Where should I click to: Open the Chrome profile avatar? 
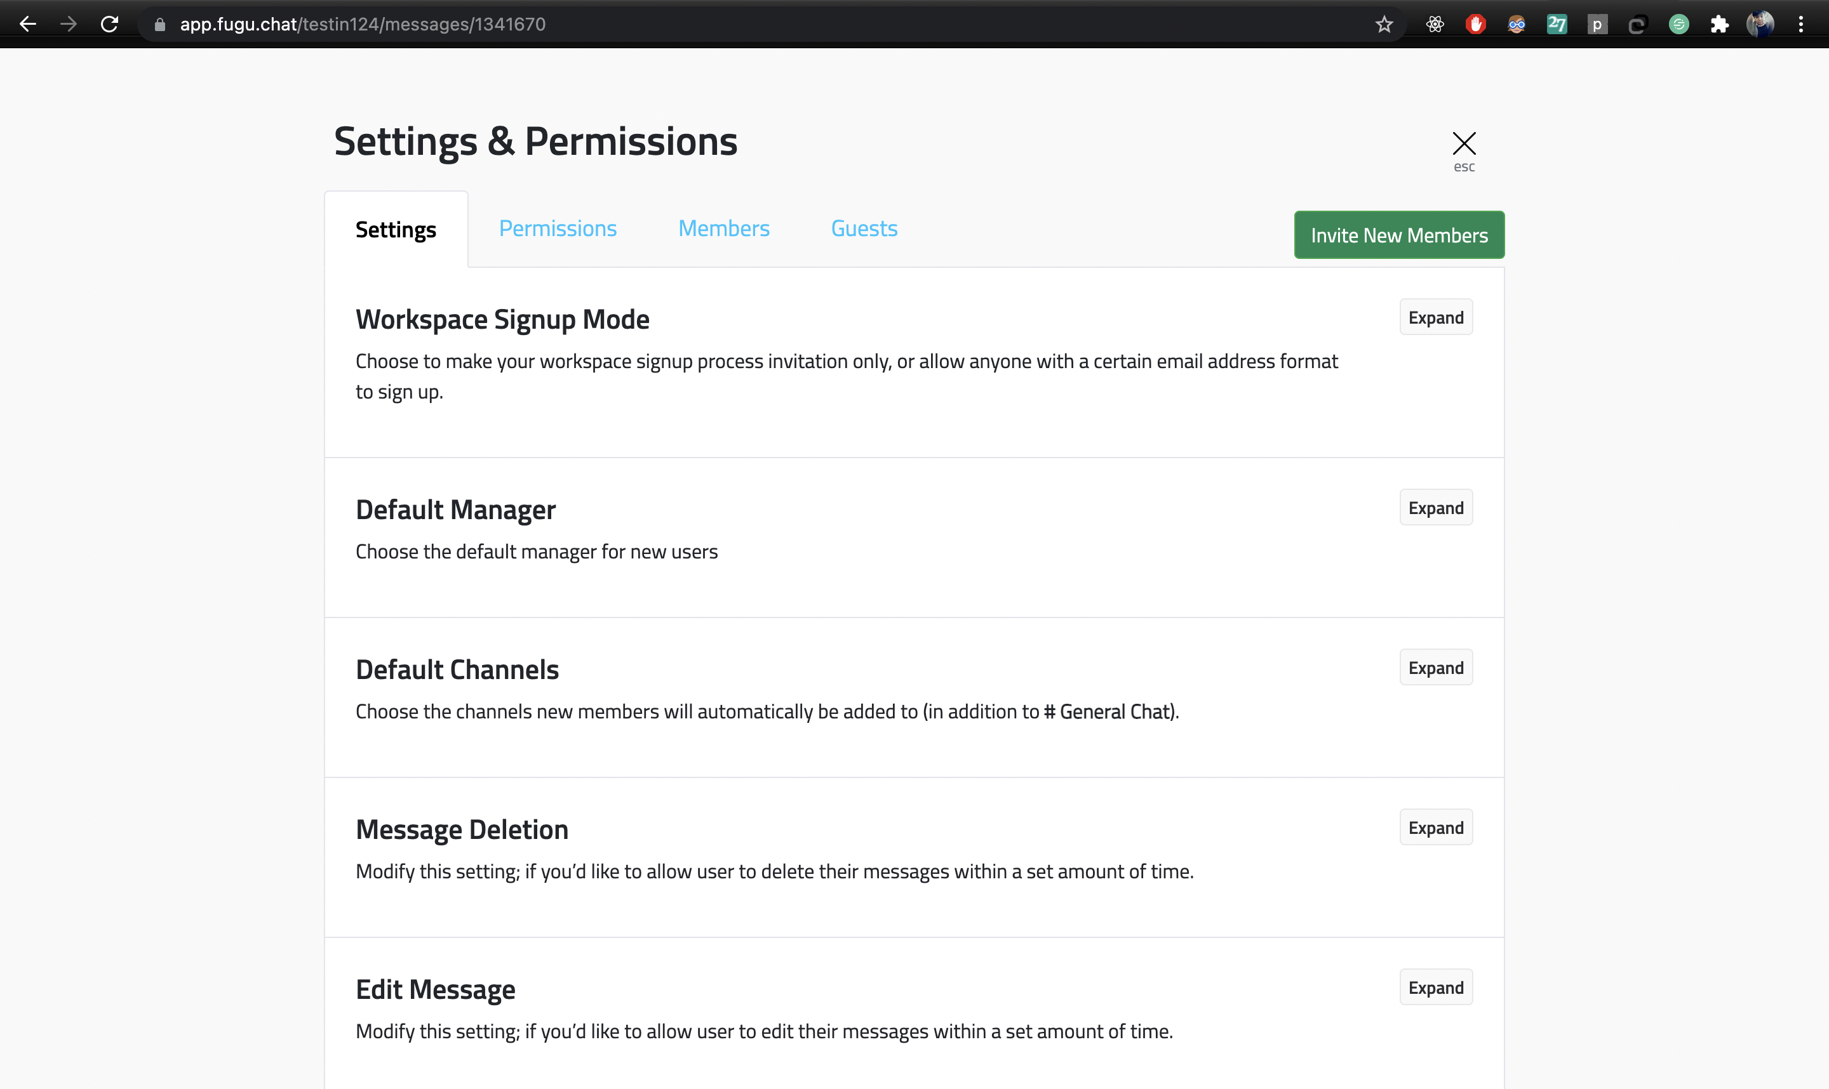(1760, 24)
